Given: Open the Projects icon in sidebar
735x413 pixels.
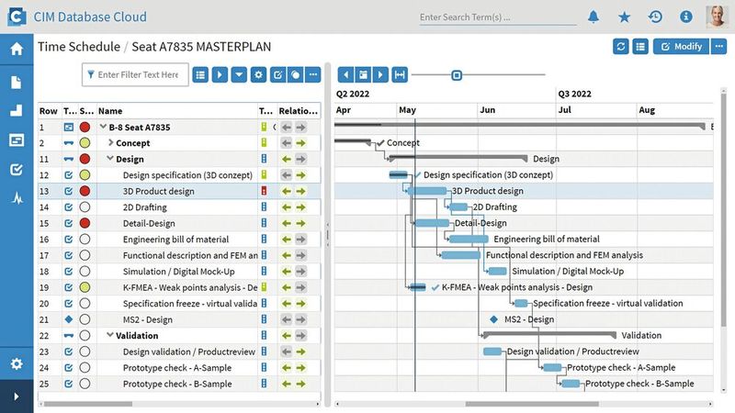Looking at the screenshot, I should 17,140.
